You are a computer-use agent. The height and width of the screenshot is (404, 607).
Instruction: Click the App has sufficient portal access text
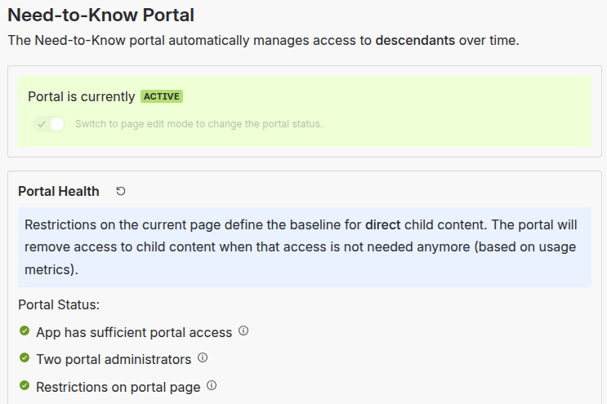point(134,333)
